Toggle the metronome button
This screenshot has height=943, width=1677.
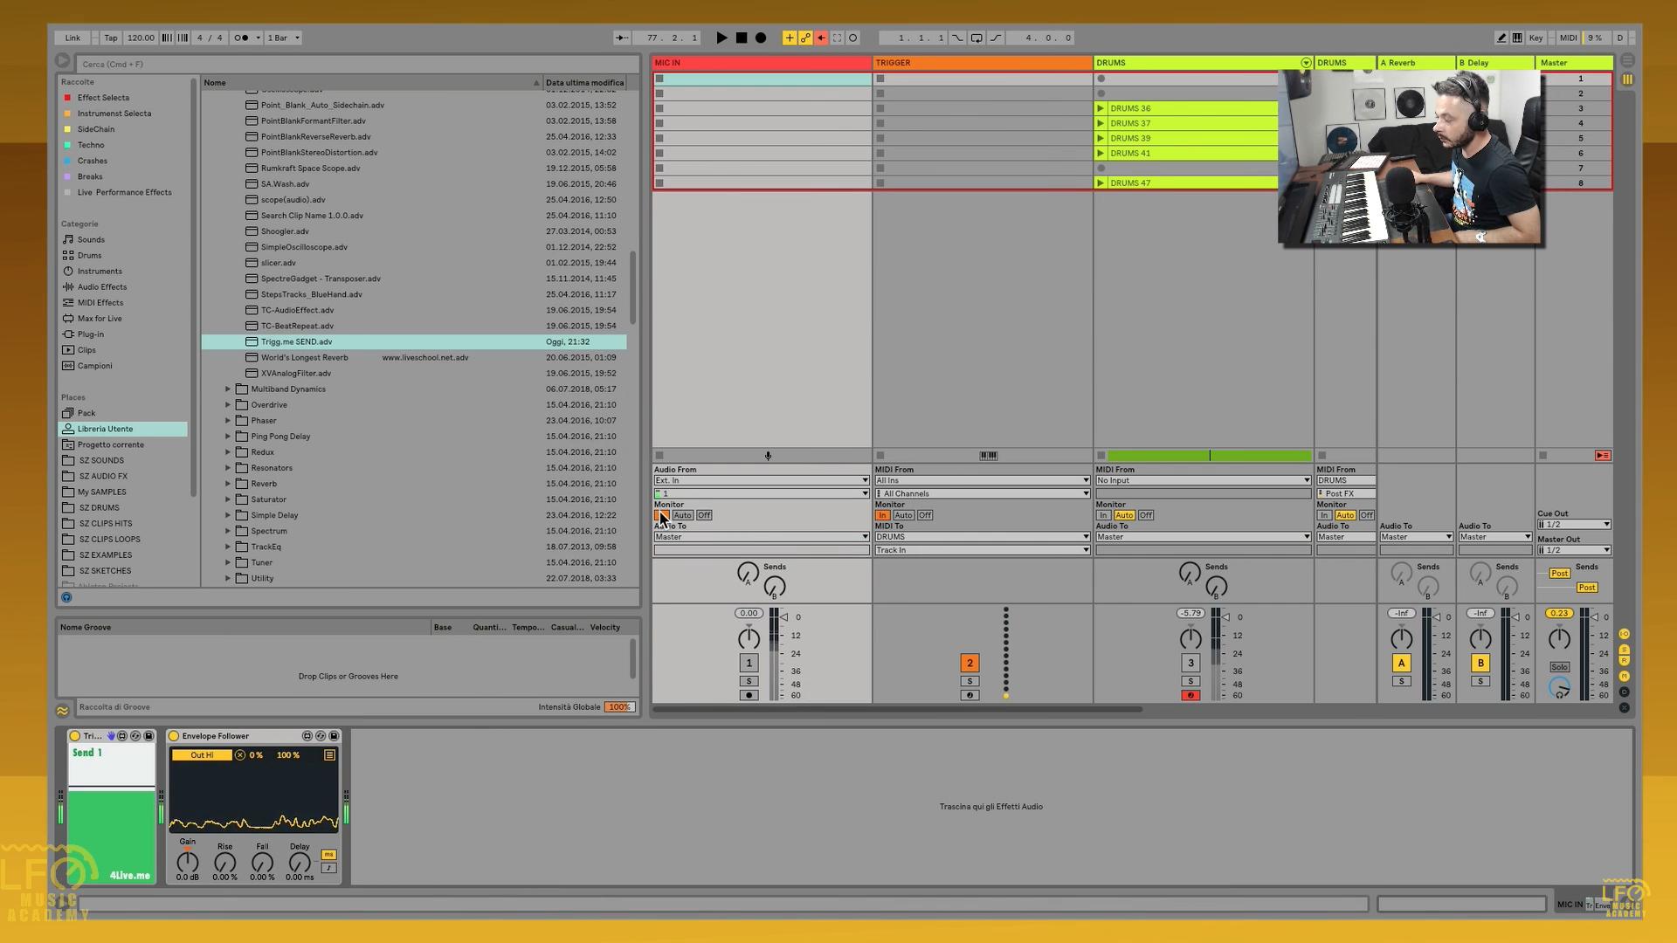click(x=241, y=38)
